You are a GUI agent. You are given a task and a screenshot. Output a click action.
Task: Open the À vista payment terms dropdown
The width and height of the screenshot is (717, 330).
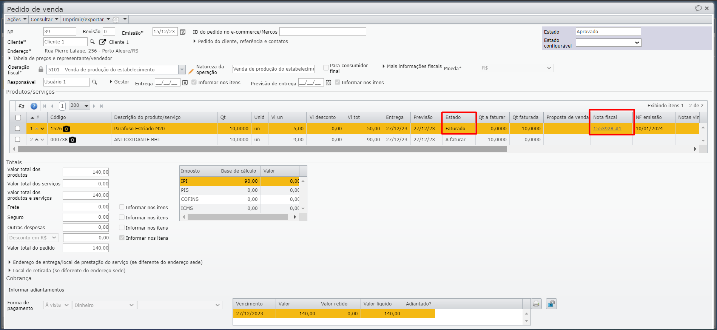(x=57, y=305)
